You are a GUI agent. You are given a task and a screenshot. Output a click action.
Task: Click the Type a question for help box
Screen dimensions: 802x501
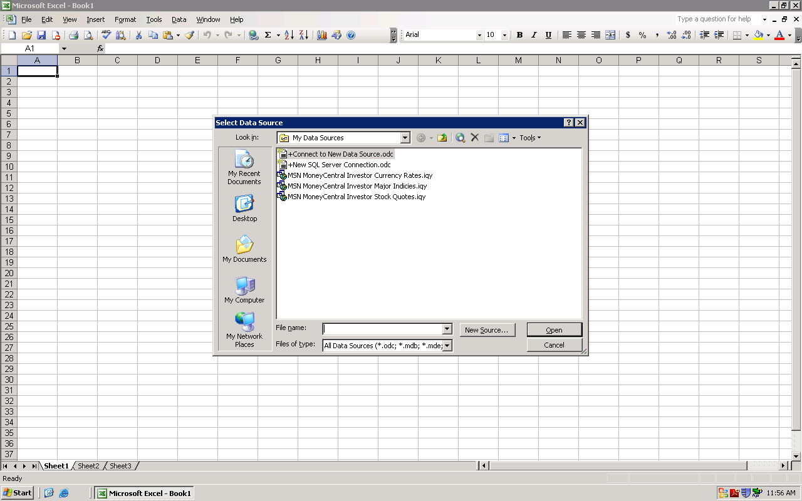pyautogui.click(x=718, y=19)
